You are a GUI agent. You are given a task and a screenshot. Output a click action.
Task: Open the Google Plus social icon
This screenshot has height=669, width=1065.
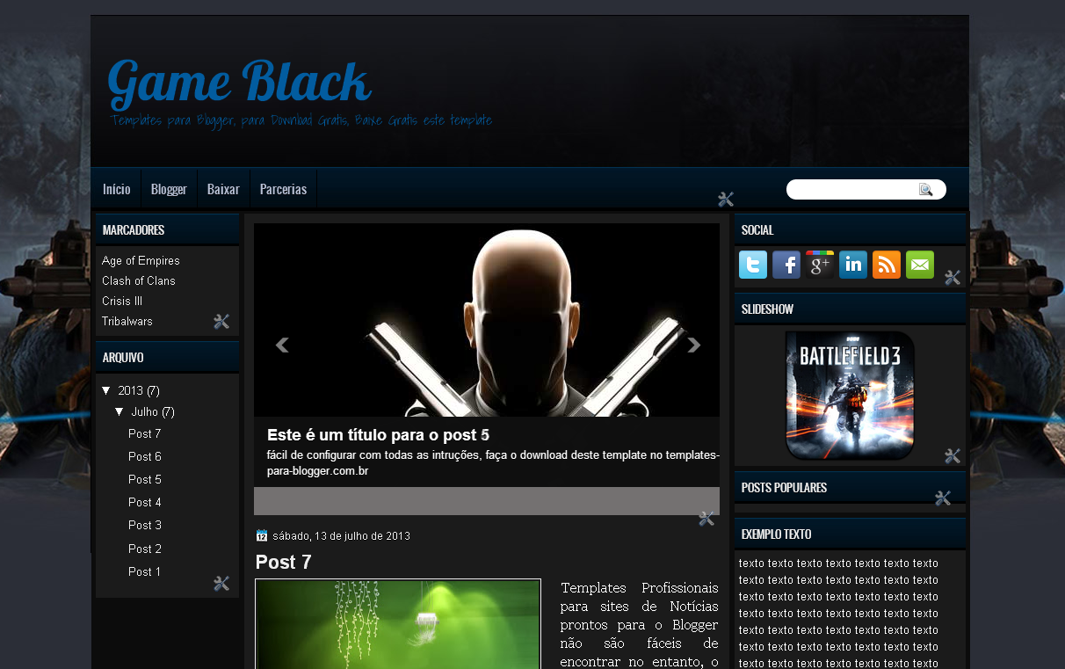[x=820, y=265]
